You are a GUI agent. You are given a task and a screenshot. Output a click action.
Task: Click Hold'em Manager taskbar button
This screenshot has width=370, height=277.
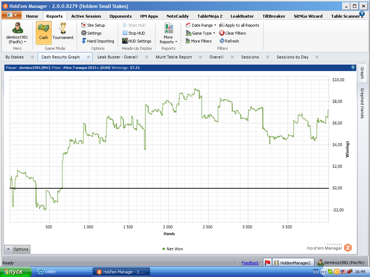[x=121, y=272]
